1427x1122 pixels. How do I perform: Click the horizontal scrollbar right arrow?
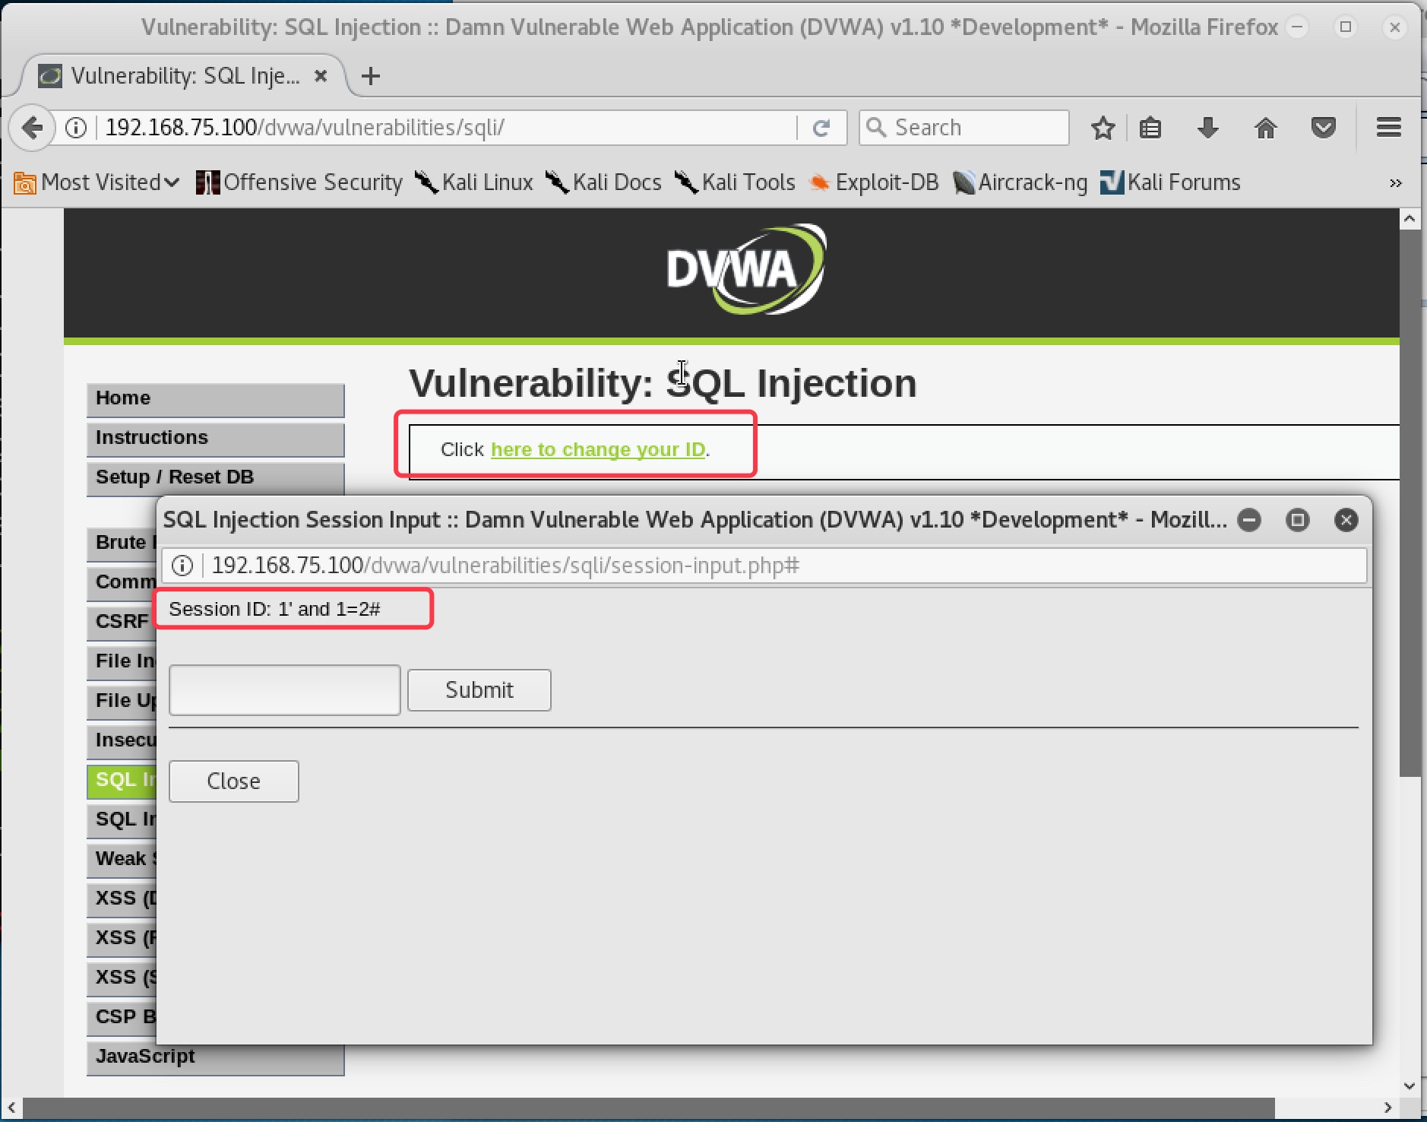point(1388,1108)
